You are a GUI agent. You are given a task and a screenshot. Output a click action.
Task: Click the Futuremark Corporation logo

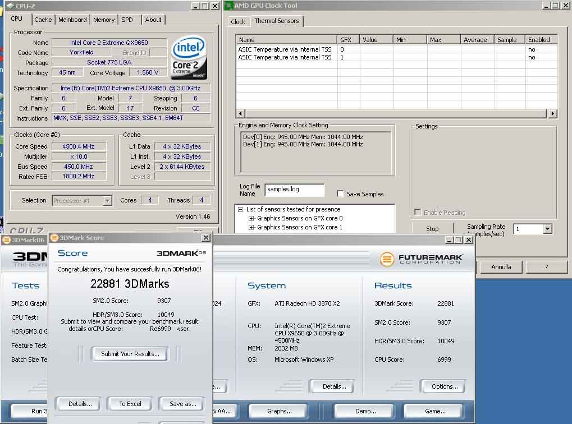(x=422, y=259)
